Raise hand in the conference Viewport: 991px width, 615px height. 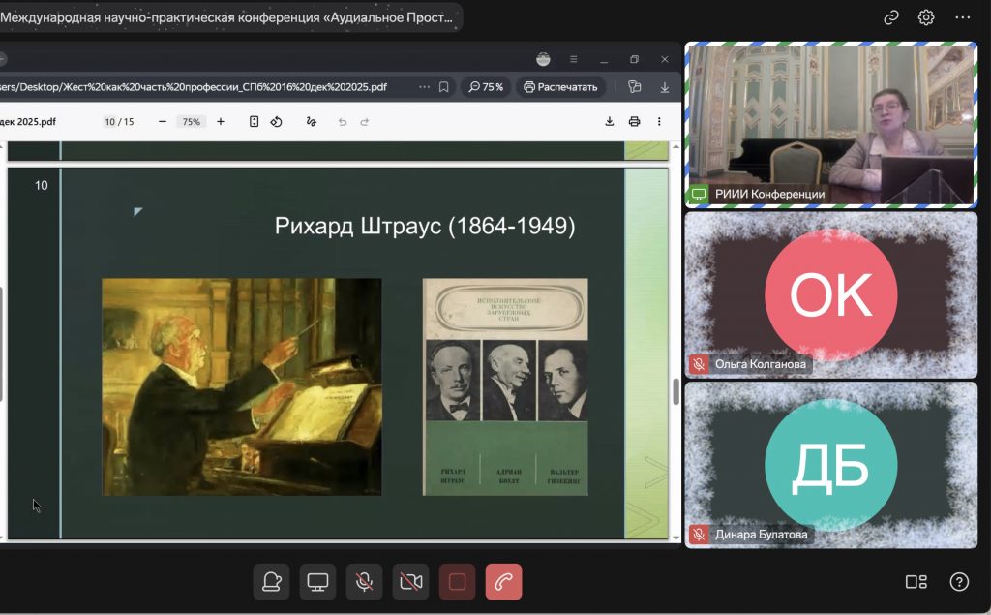[x=272, y=582]
